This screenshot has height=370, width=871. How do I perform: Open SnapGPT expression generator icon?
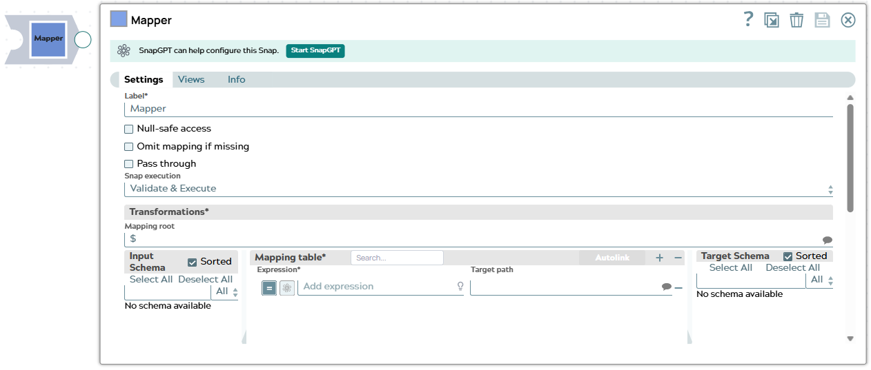[287, 288]
